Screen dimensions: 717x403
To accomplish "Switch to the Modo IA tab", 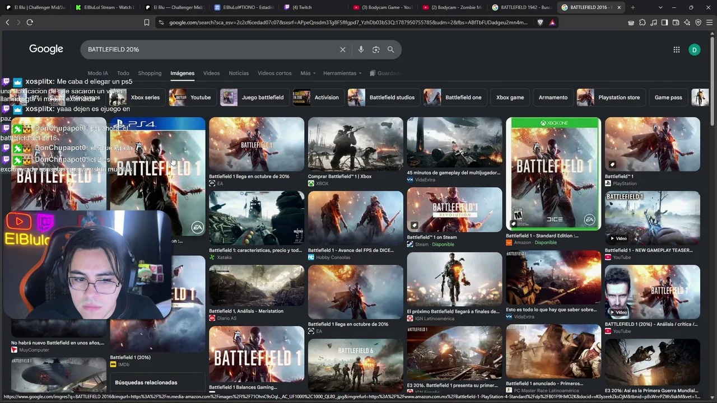I will (x=98, y=73).
